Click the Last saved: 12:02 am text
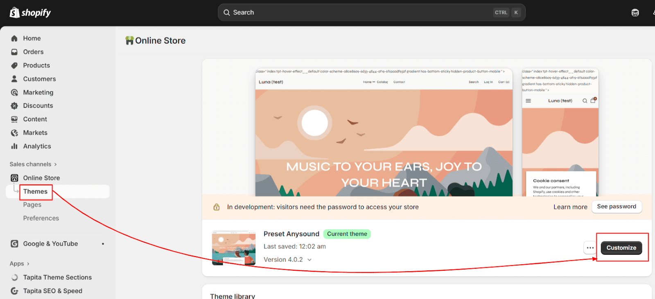The height and width of the screenshot is (299, 655). coord(295,247)
